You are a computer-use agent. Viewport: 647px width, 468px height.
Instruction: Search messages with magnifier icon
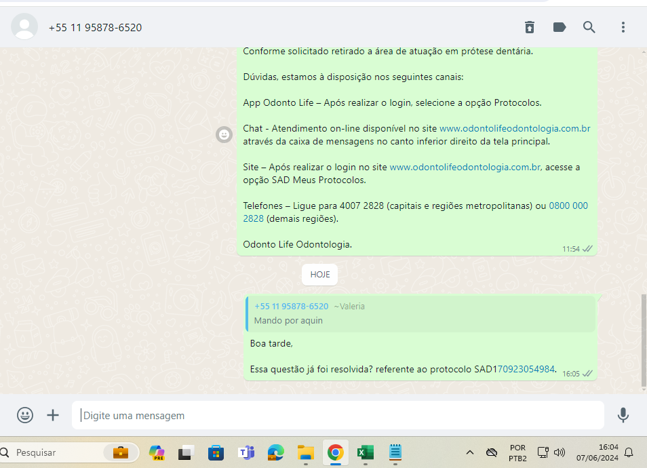[x=589, y=27]
